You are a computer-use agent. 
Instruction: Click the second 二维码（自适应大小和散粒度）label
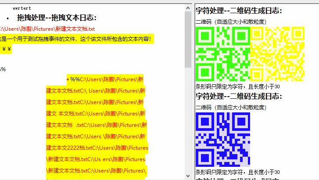[231, 107]
